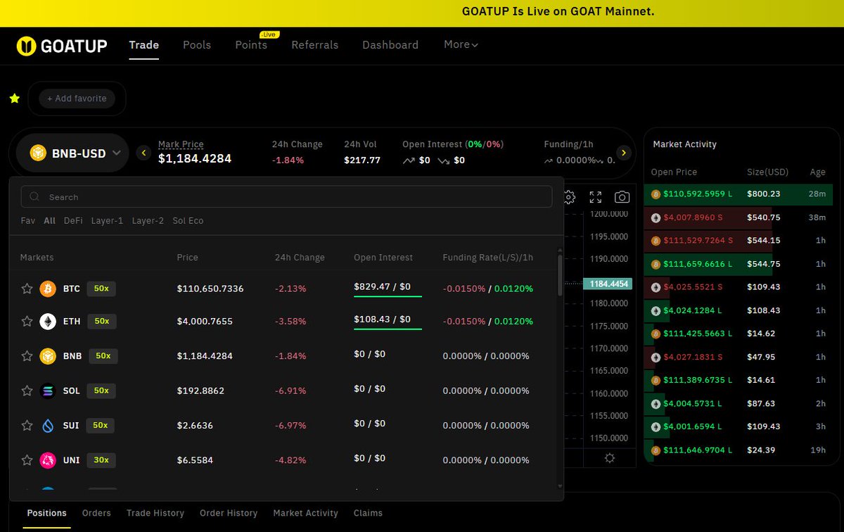Toggle favorite star for SOL market
Viewport: 844px width, 532px height.
point(27,391)
